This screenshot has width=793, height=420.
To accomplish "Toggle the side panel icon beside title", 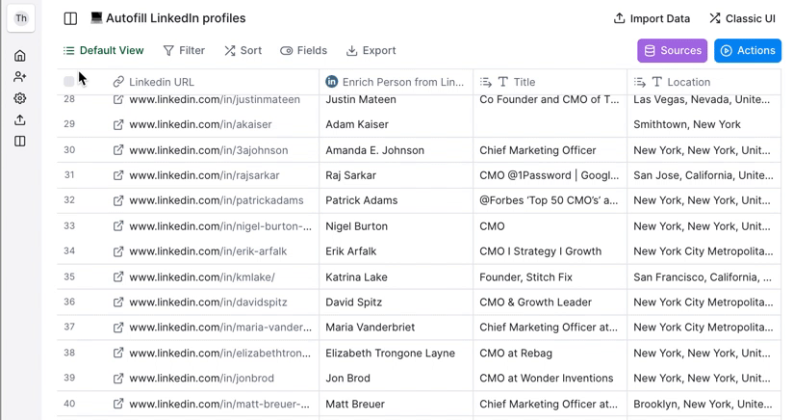I will [70, 18].
